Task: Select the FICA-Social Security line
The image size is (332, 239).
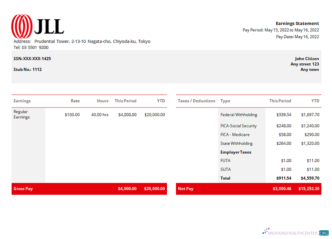Action: coord(238,126)
